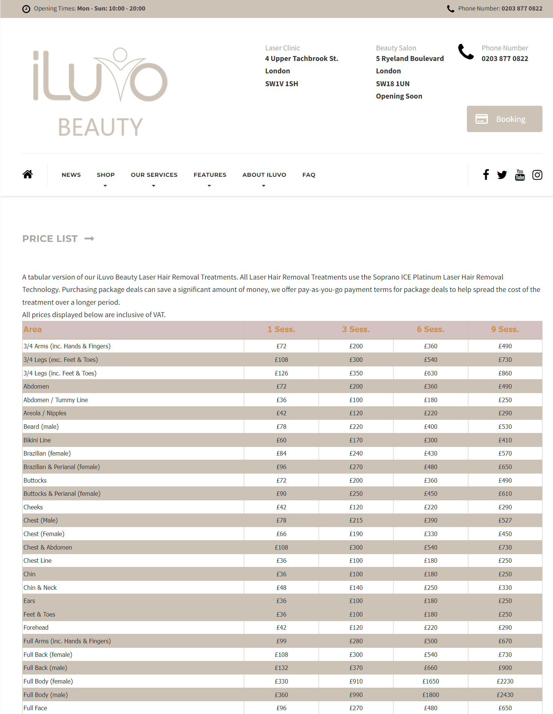Select the Full Arms (inc. Hands & Fingers) row
This screenshot has width=553, height=714.
282,641
